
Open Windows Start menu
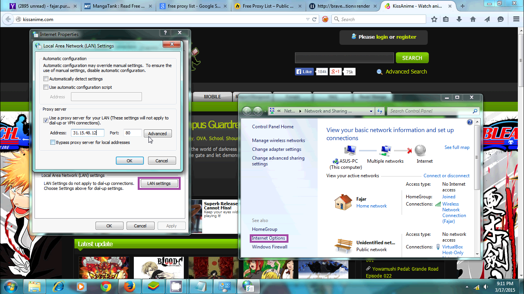10,286
